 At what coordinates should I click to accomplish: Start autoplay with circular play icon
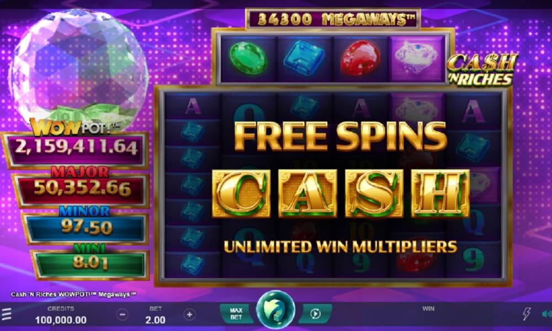[x=315, y=313]
